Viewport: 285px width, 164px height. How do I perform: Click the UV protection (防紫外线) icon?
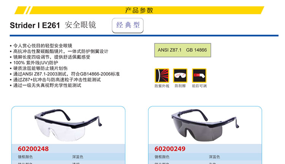(162, 76)
